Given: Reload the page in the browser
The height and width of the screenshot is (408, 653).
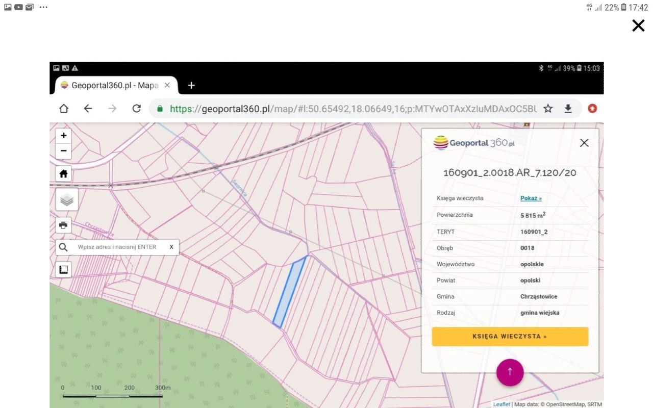Looking at the screenshot, I should tap(136, 109).
